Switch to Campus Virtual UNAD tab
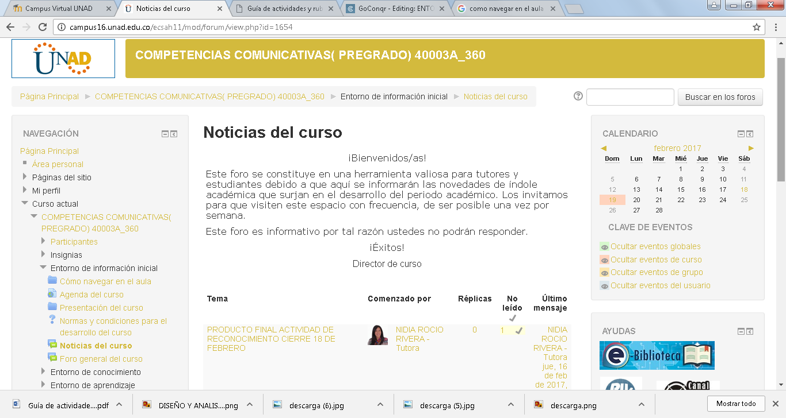786x418 pixels. tap(59, 9)
